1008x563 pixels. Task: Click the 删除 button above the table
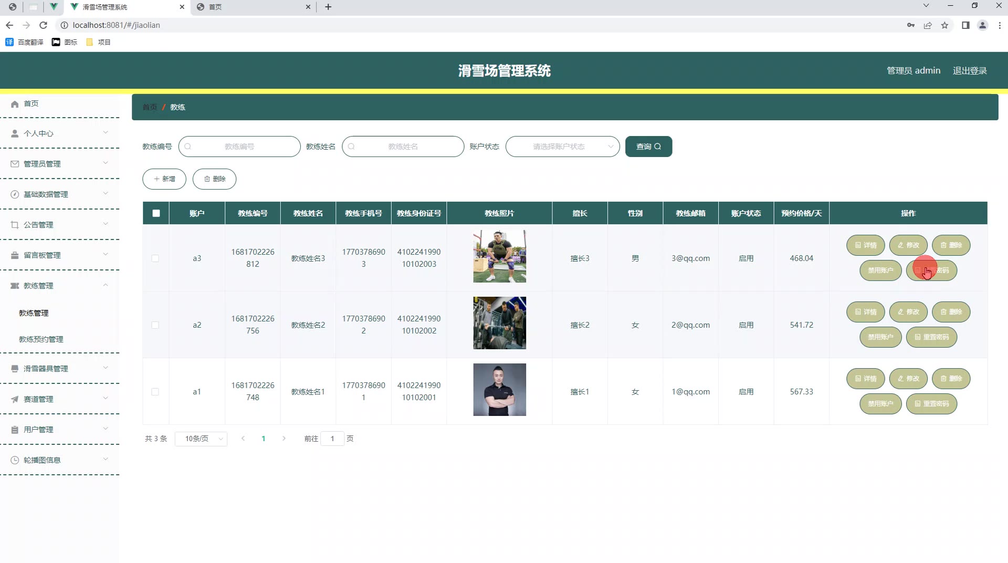click(x=214, y=179)
